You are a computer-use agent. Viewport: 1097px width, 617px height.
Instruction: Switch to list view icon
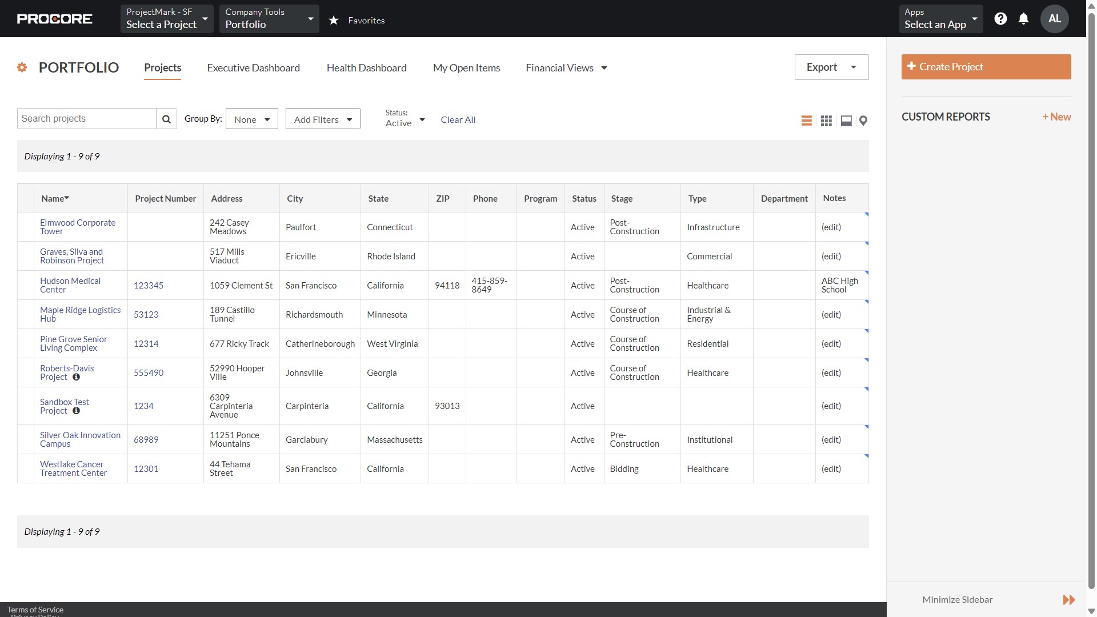click(x=806, y=121)
